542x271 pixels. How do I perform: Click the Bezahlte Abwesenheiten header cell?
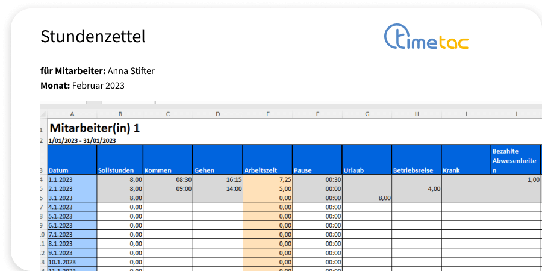coord(516,160)
